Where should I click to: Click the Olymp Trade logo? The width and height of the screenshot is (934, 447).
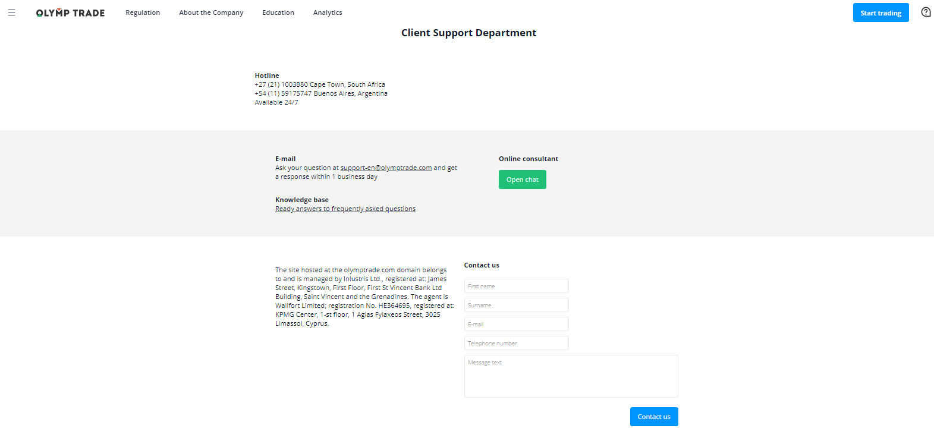[x=70, y=12]
